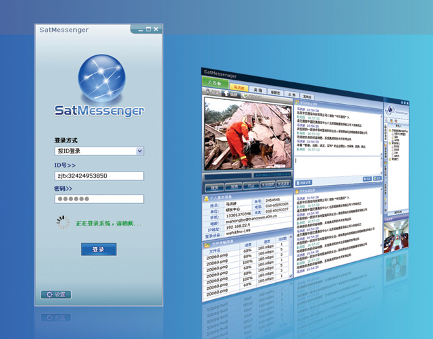Click the file transfer folder icon
This screenshot has width=433, height=339.
[207, 245]
